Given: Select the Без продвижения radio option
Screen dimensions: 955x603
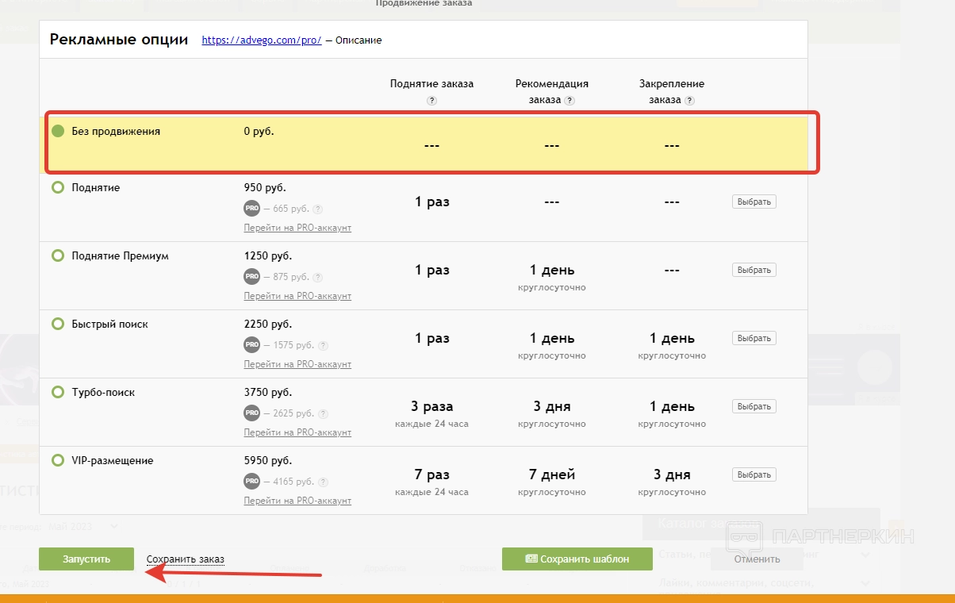Looking at the screenshot, I should click(58, 131).
